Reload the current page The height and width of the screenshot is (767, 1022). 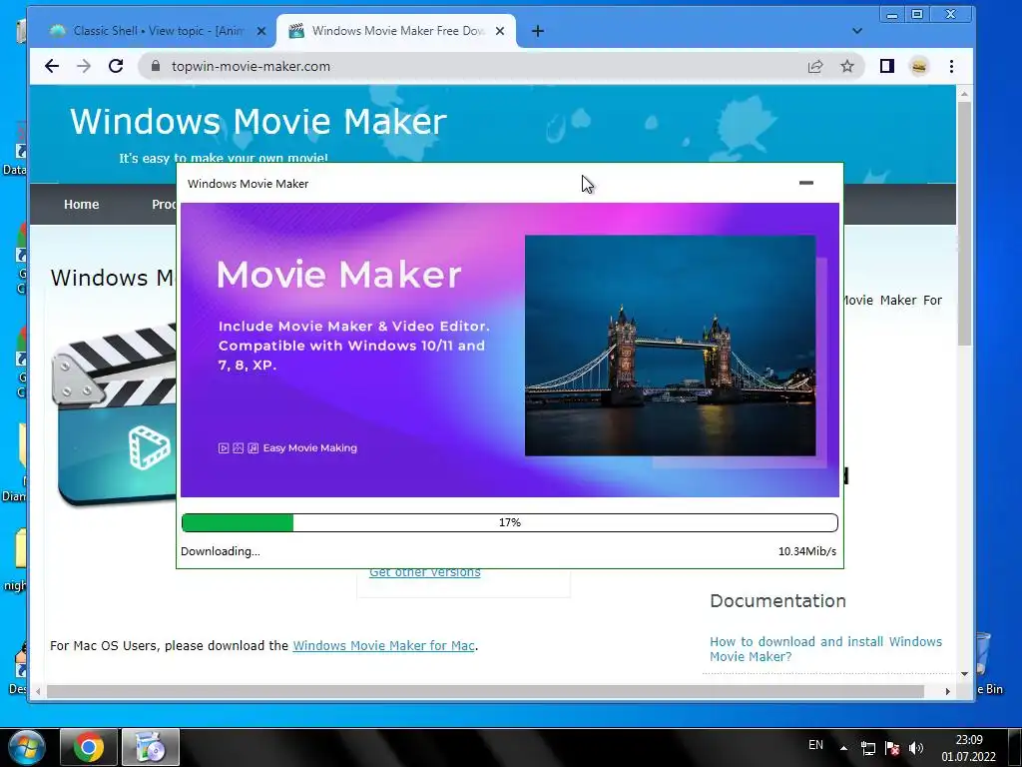116,66
